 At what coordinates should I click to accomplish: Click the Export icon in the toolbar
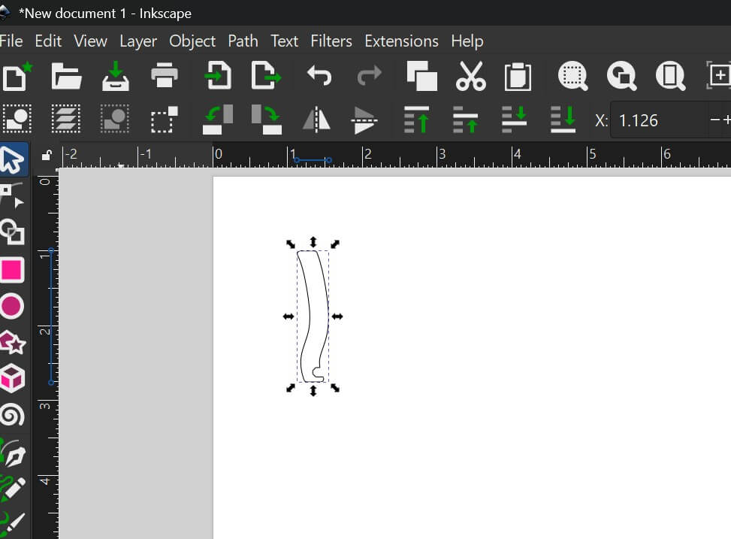point(266,75)
